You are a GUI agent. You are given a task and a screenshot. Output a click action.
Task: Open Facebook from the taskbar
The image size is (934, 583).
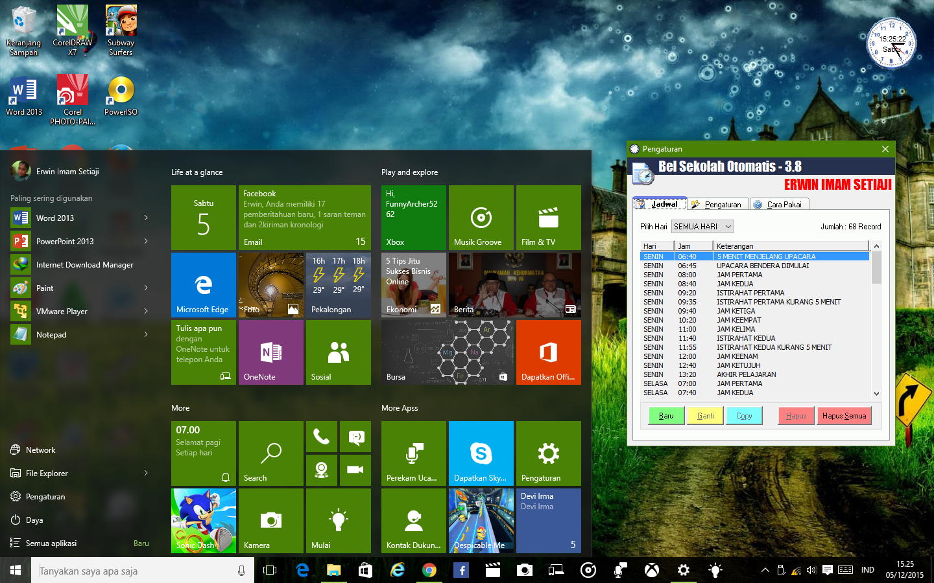[x=461, y=570]
